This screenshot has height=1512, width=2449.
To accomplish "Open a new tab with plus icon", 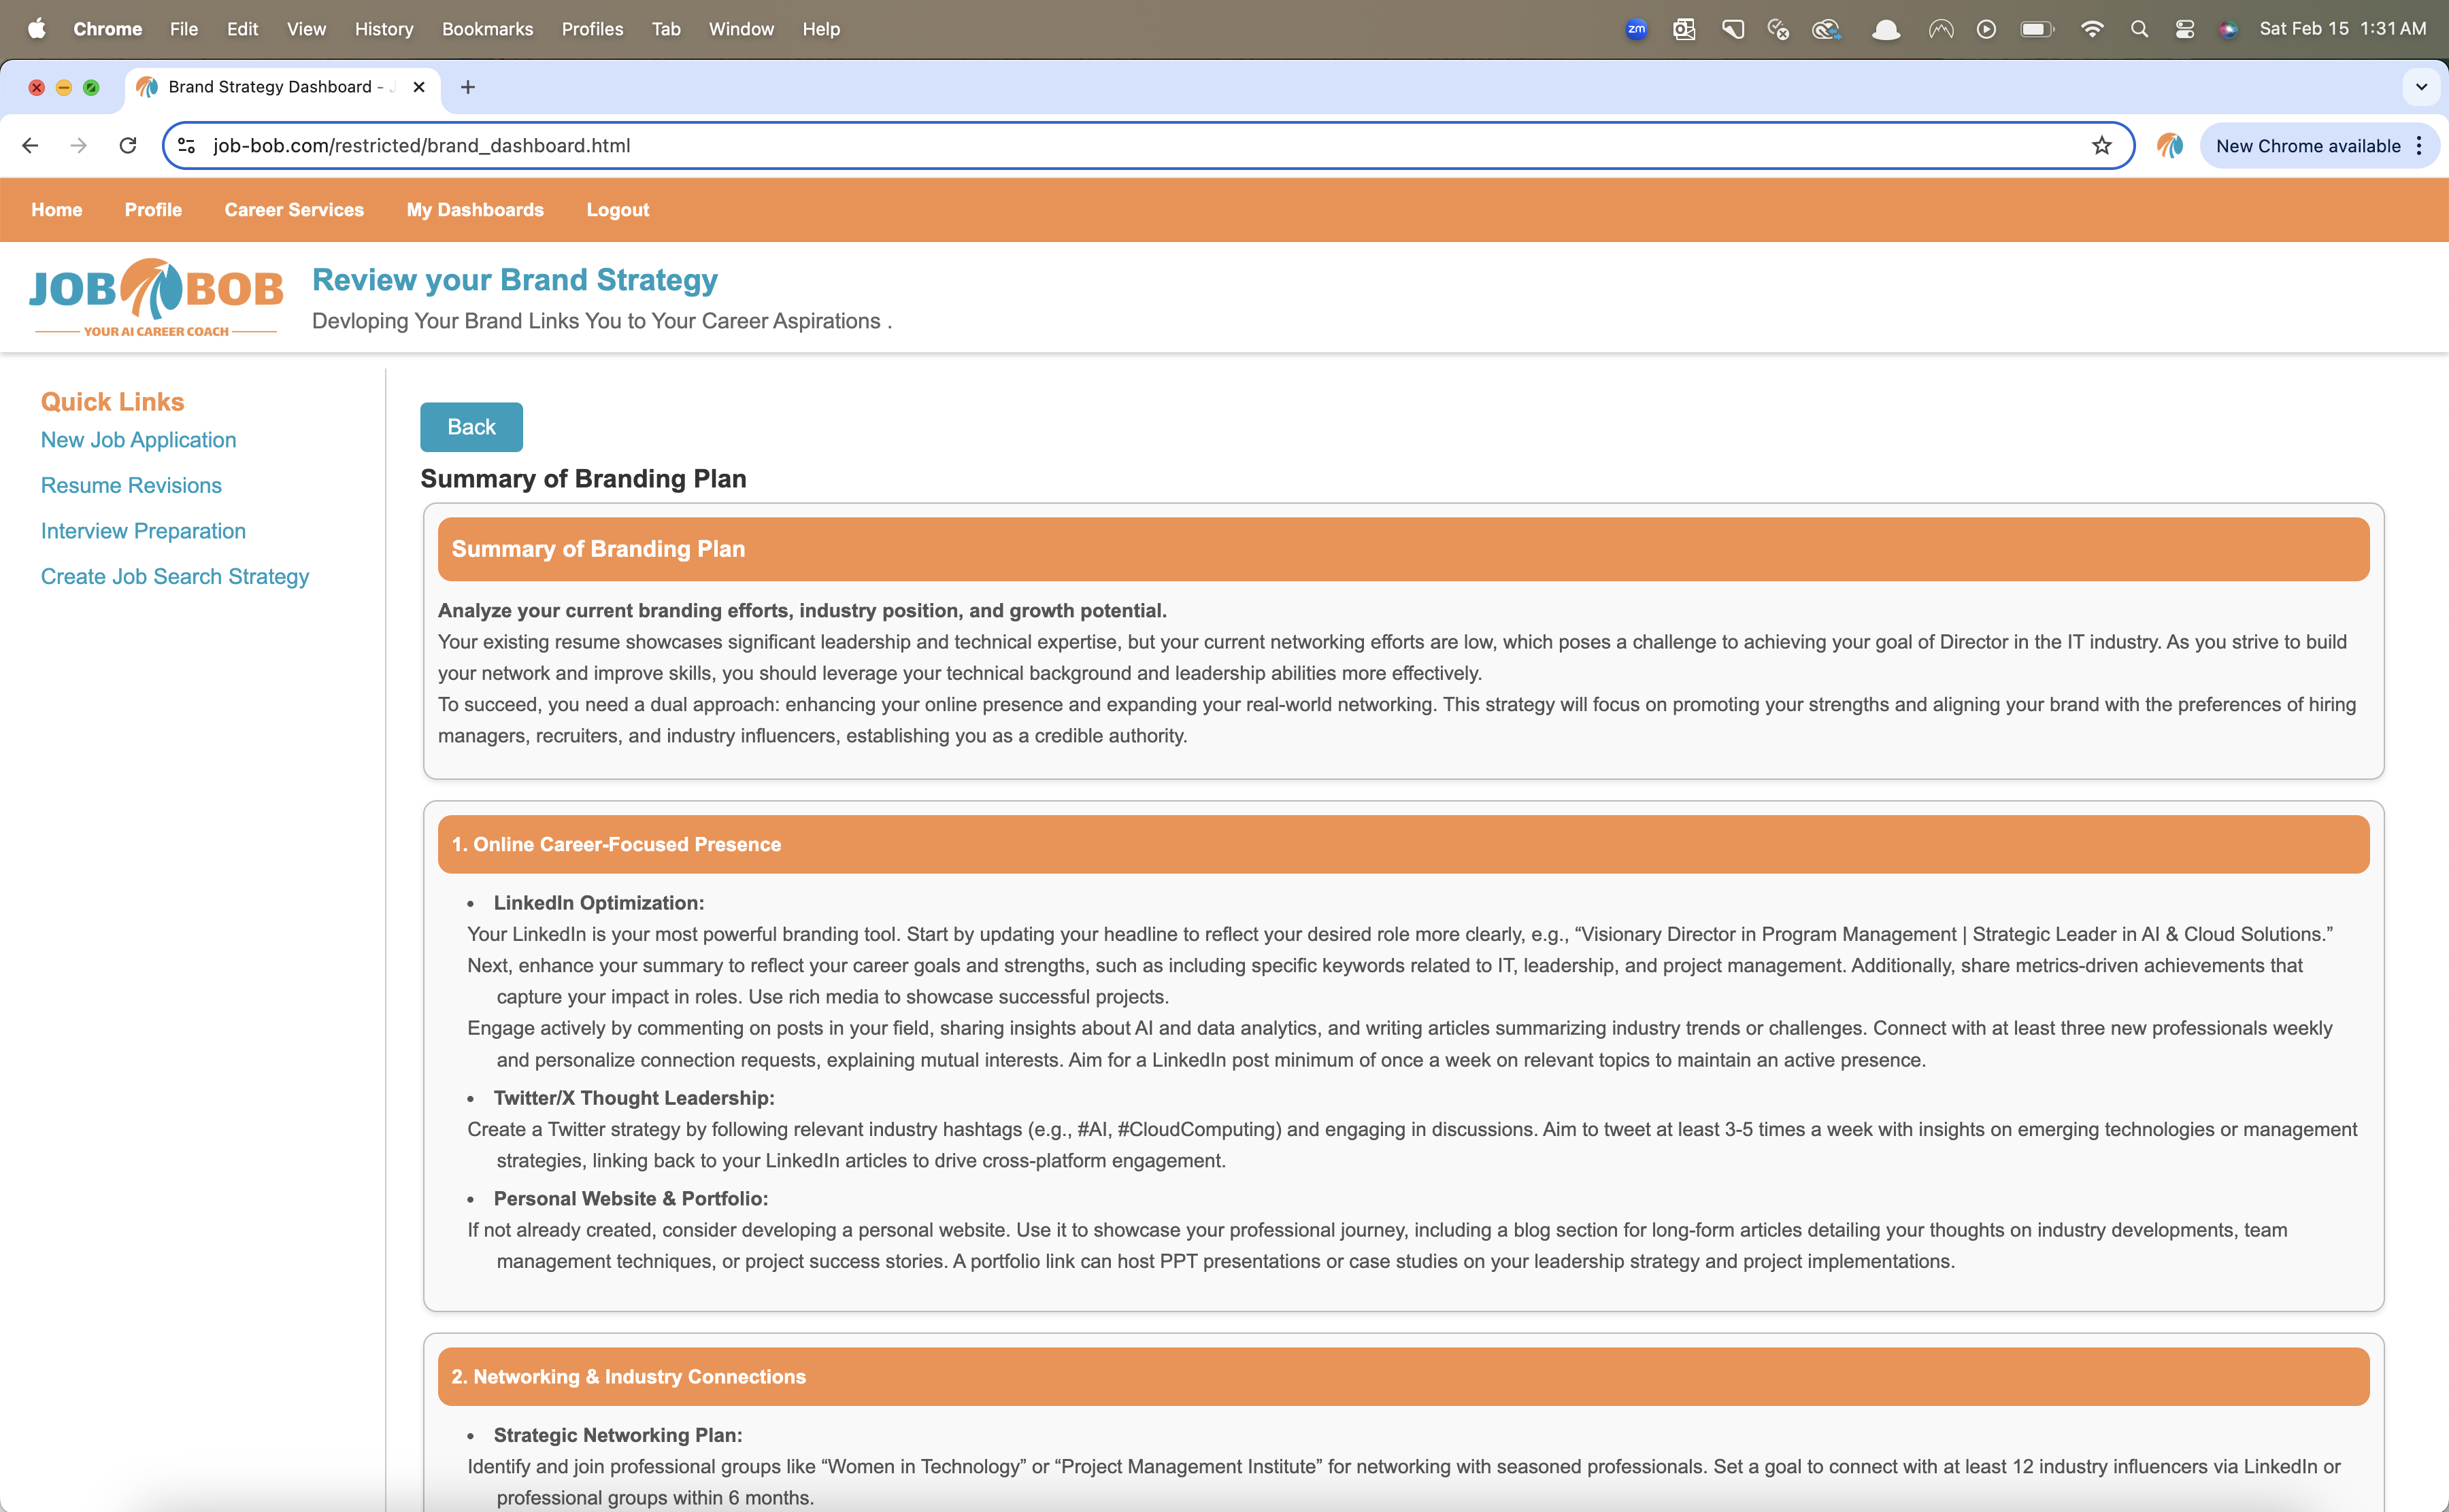I will (467, 87).
